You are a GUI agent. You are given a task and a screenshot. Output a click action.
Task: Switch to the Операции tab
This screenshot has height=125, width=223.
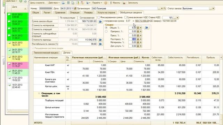click(75, 12)
